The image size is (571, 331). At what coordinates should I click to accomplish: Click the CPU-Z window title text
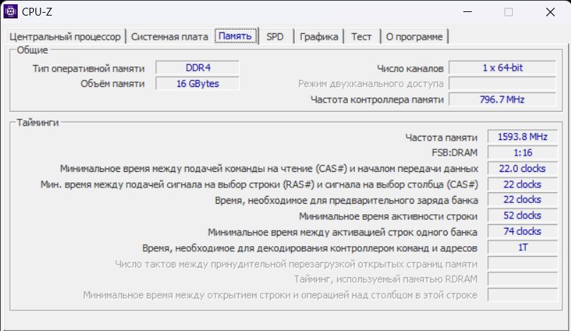point(37,11)
